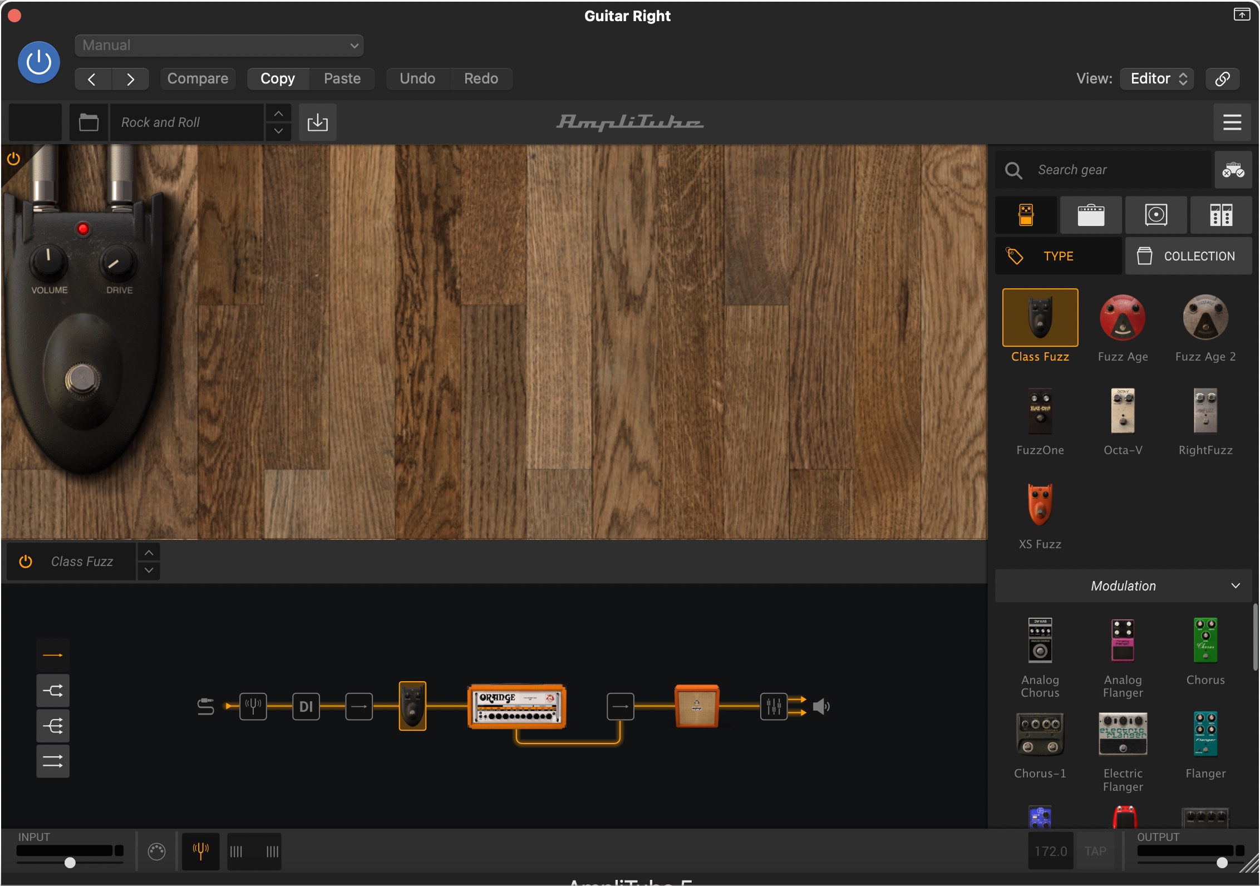
Task: Click the Compare button
Action: pyautogui.click(x=198, y=78)
